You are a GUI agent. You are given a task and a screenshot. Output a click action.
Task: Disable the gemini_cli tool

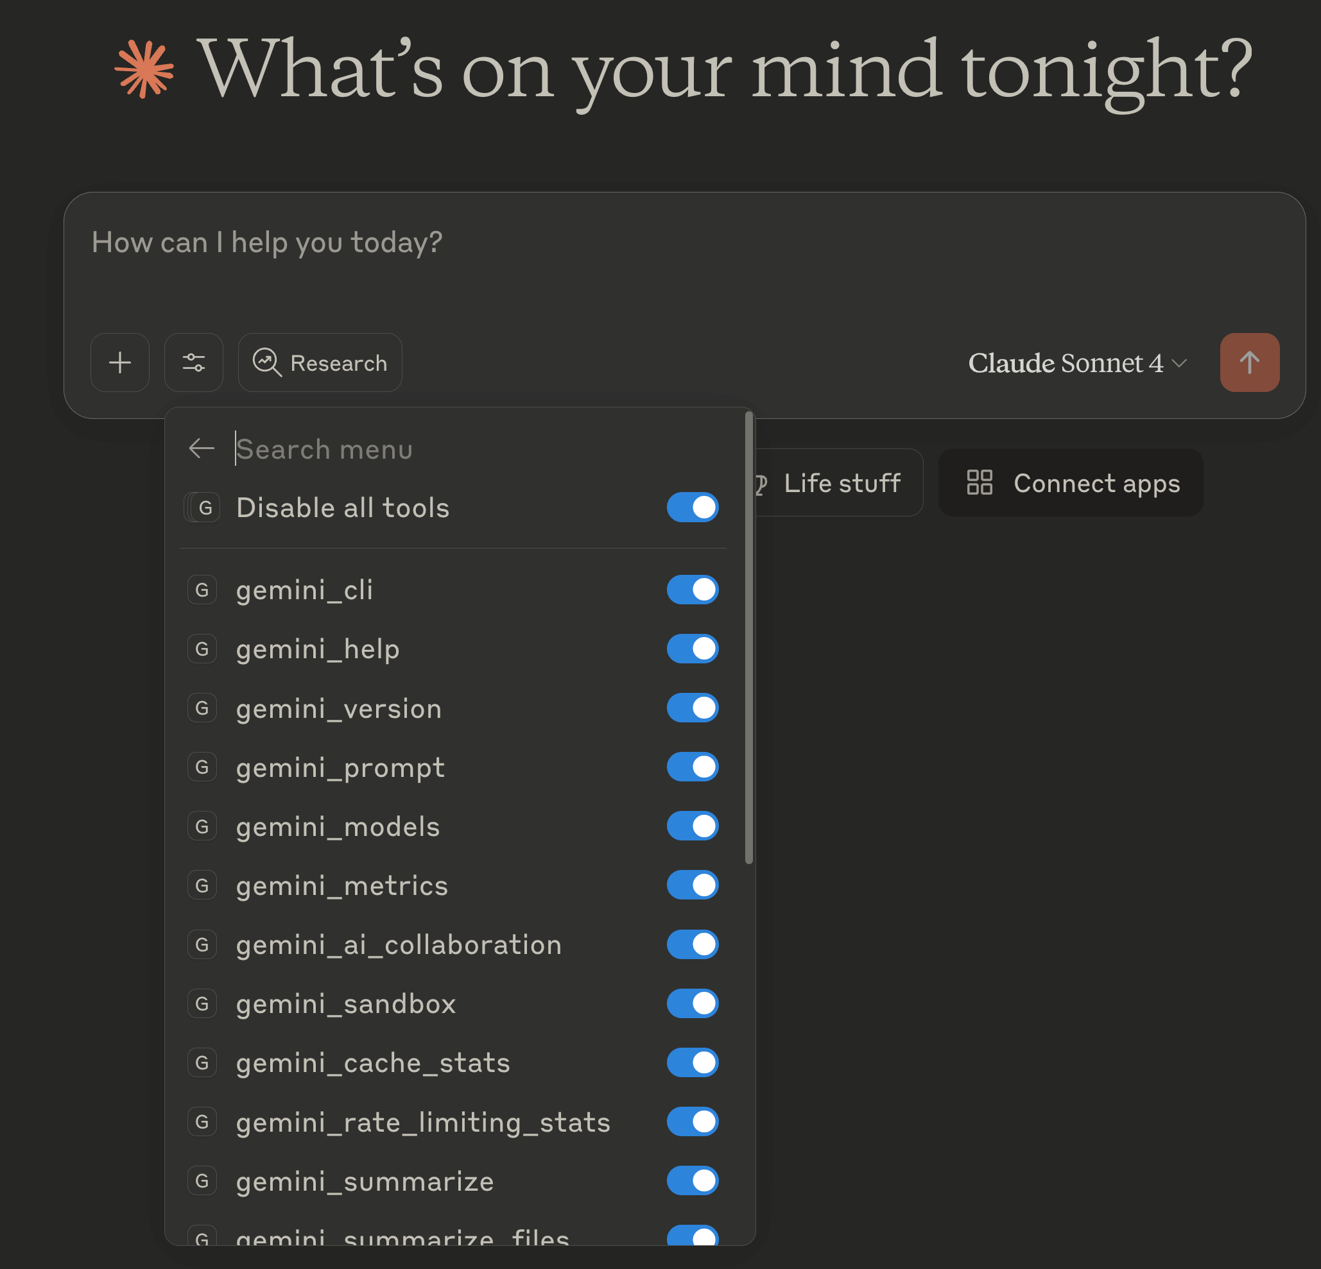(693, 590)
